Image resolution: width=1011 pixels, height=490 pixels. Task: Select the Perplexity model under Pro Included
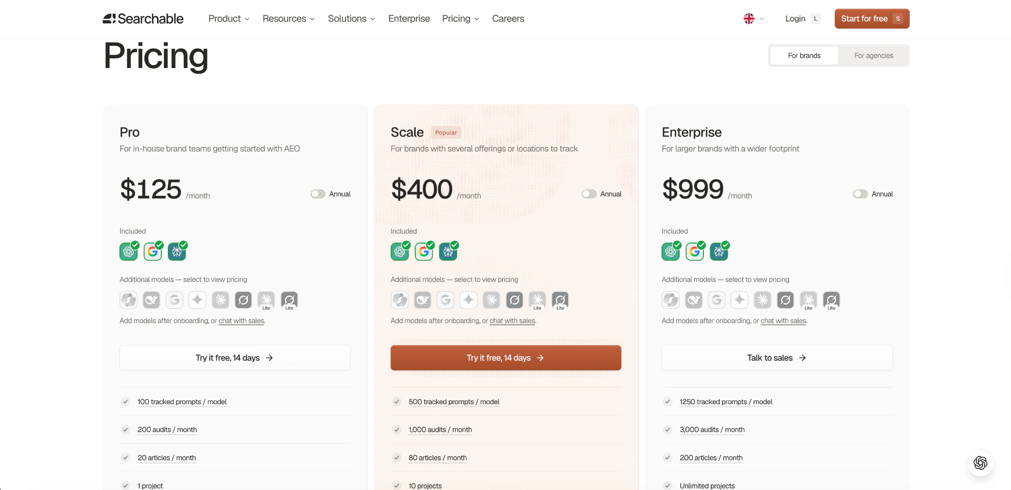coord(177,251)
